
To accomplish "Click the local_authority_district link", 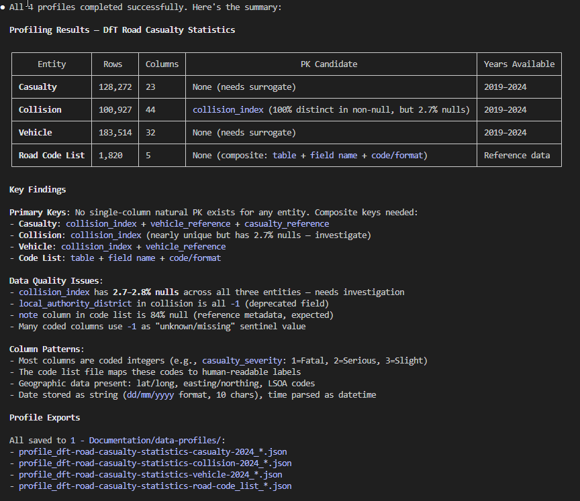I will [x=75, y=303].
